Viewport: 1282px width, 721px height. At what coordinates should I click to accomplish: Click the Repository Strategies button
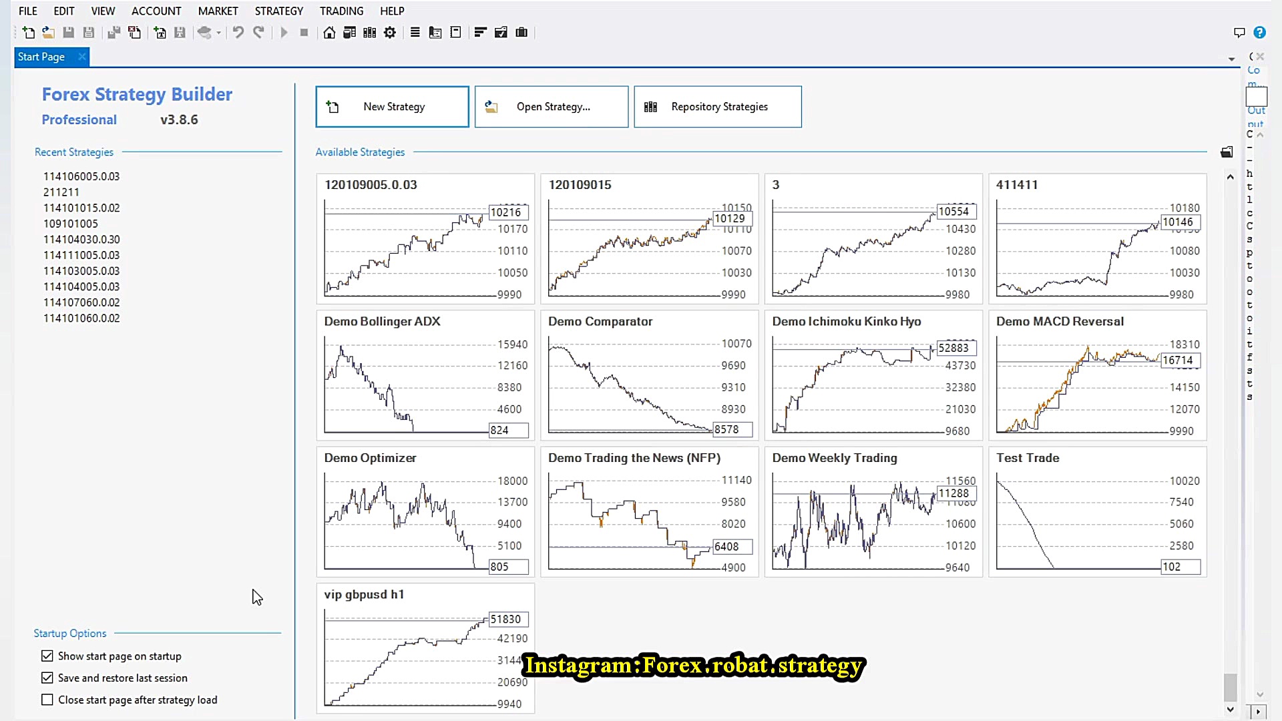tap(718, 107)
